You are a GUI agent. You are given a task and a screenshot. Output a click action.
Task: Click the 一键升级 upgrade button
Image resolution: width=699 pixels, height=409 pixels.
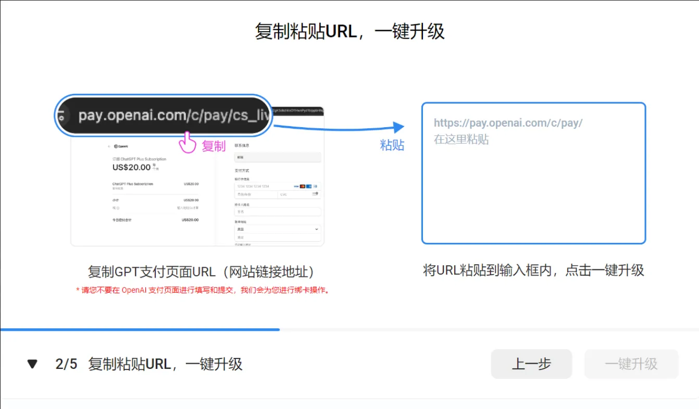coord(631,364)
